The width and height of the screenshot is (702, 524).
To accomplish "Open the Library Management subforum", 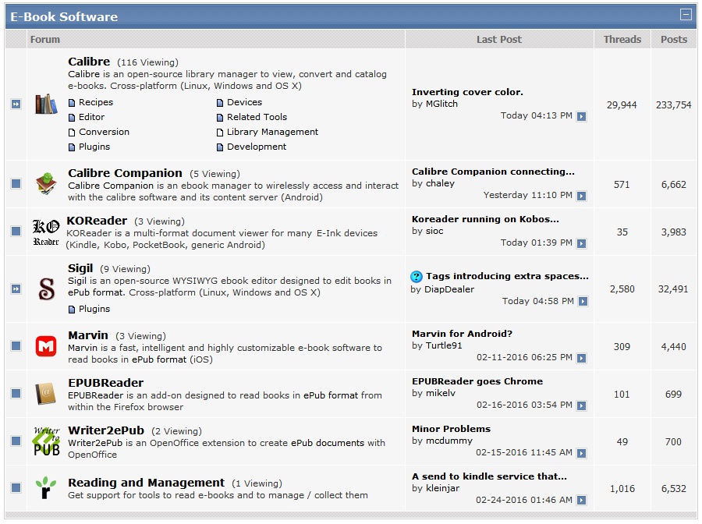I will click(x=272, y=132).
